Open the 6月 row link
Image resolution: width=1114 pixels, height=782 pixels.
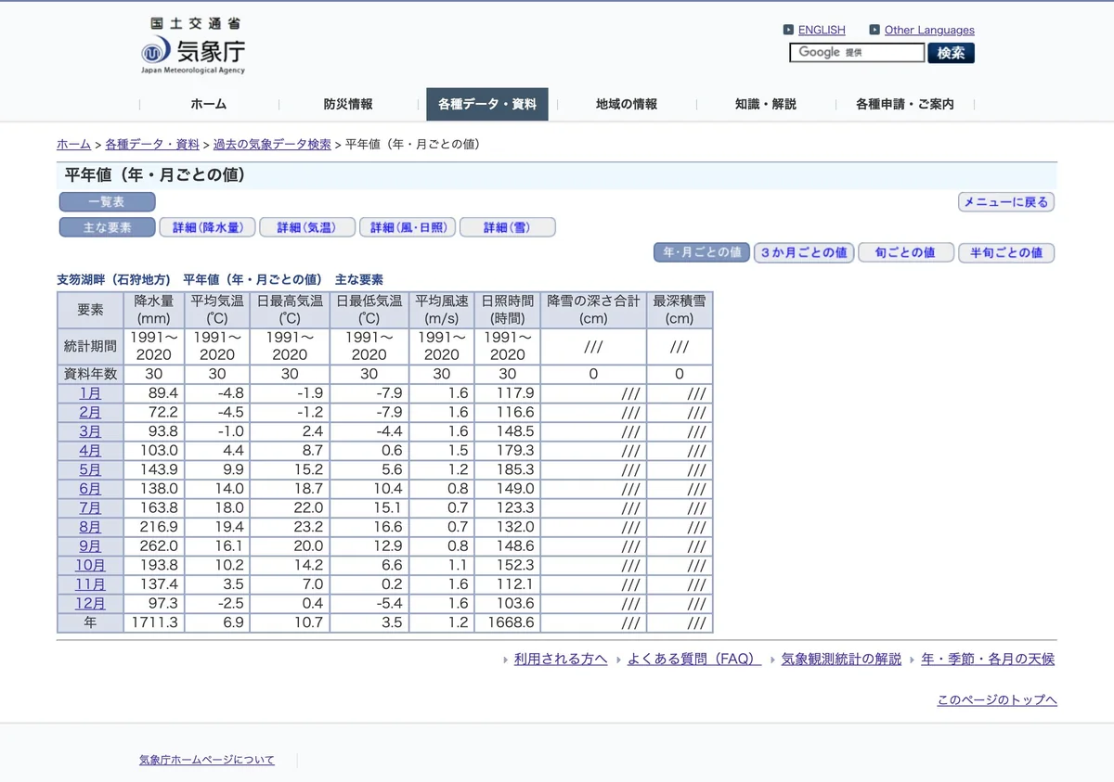click(x=90, y=489)
